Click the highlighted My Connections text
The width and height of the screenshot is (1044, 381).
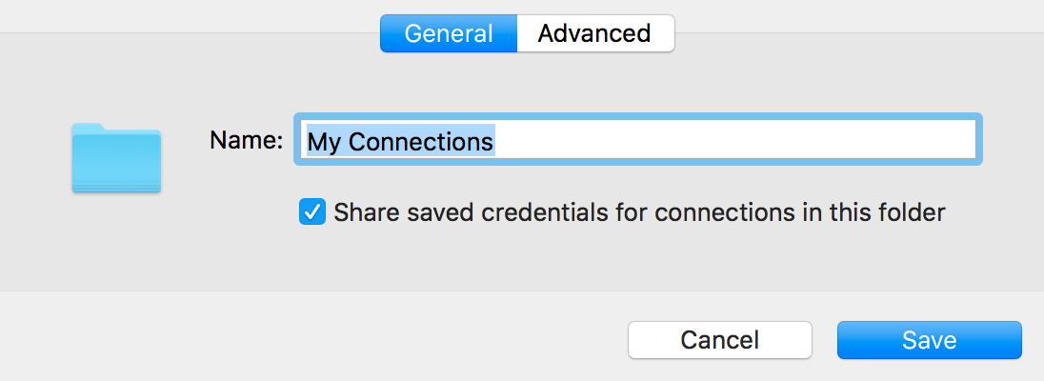point(400,141)
